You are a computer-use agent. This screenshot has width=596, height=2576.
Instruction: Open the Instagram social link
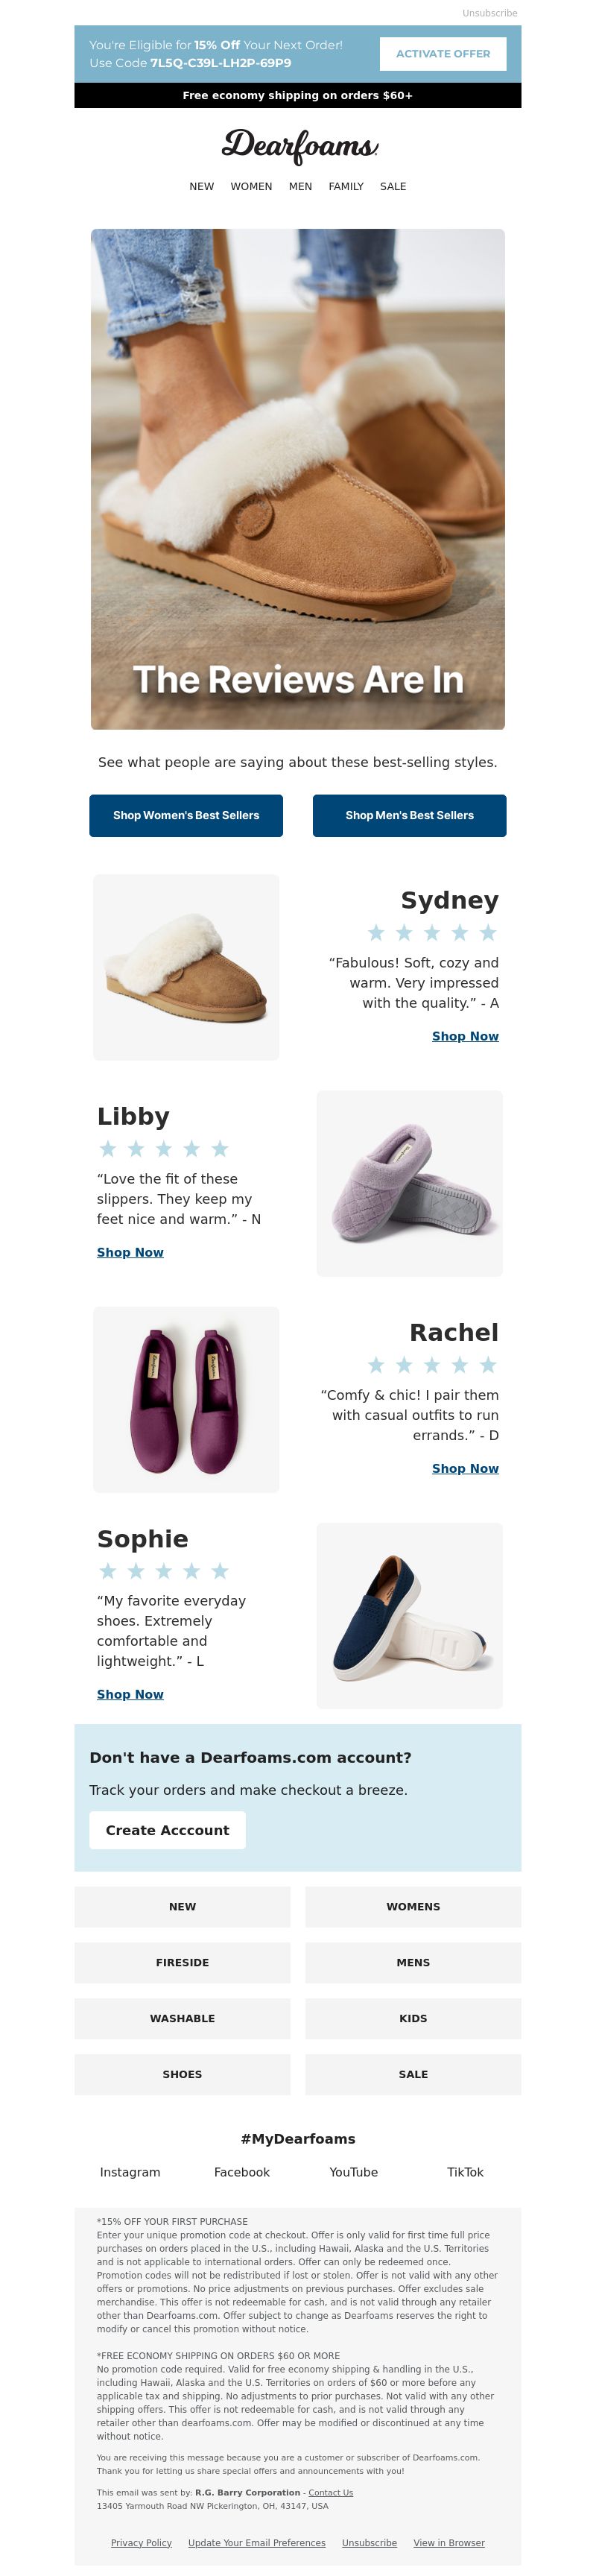(130, 2172)
